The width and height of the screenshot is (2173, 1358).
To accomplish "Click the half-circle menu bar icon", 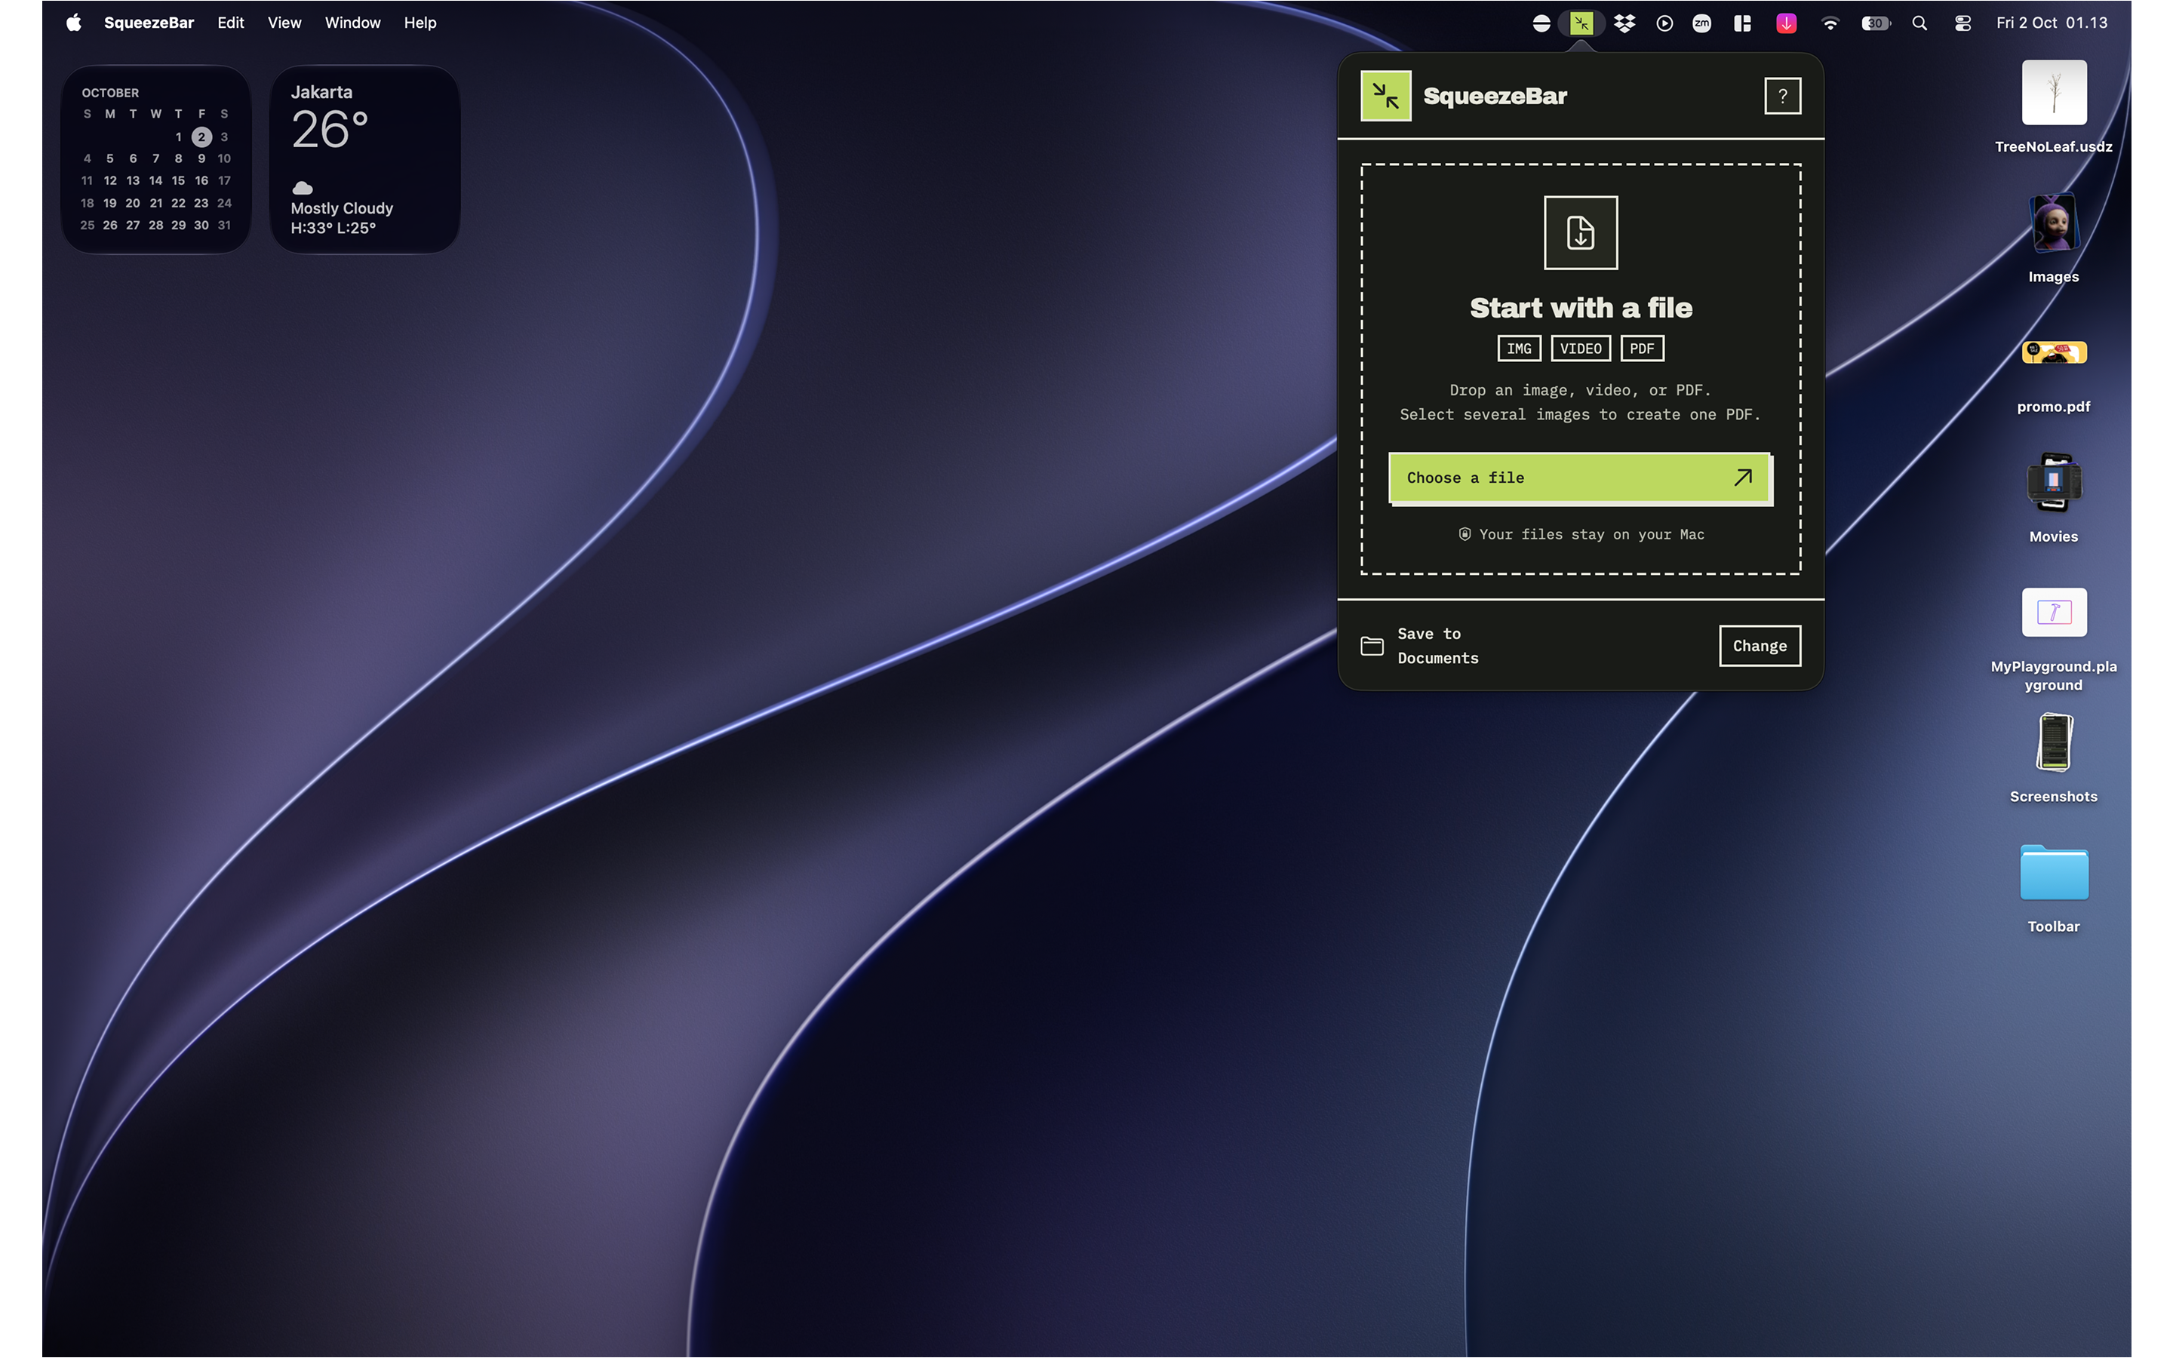I will tap(1541, 23).
